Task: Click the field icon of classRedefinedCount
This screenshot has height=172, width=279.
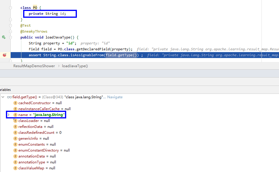Action: click(15, 133)
